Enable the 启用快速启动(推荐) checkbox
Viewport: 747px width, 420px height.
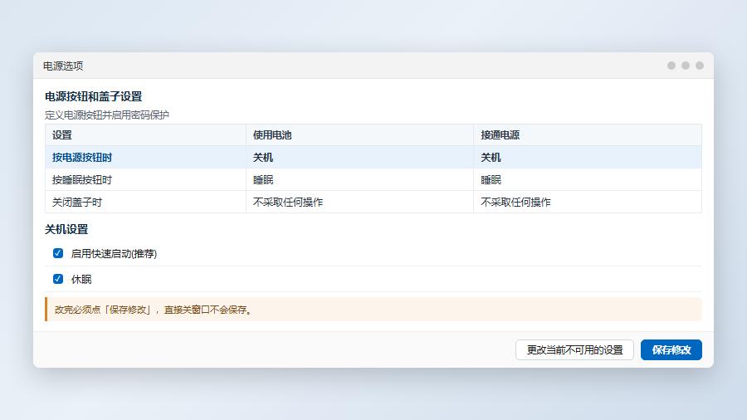[x=58, y=253]
